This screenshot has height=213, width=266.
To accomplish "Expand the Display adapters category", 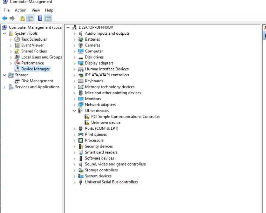I will (x=74, y=63).
